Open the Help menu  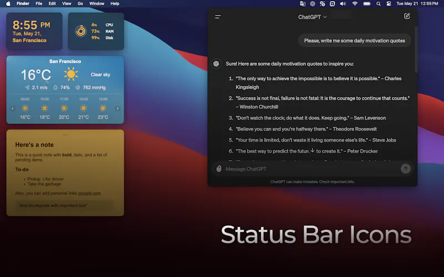pos(115,4)
